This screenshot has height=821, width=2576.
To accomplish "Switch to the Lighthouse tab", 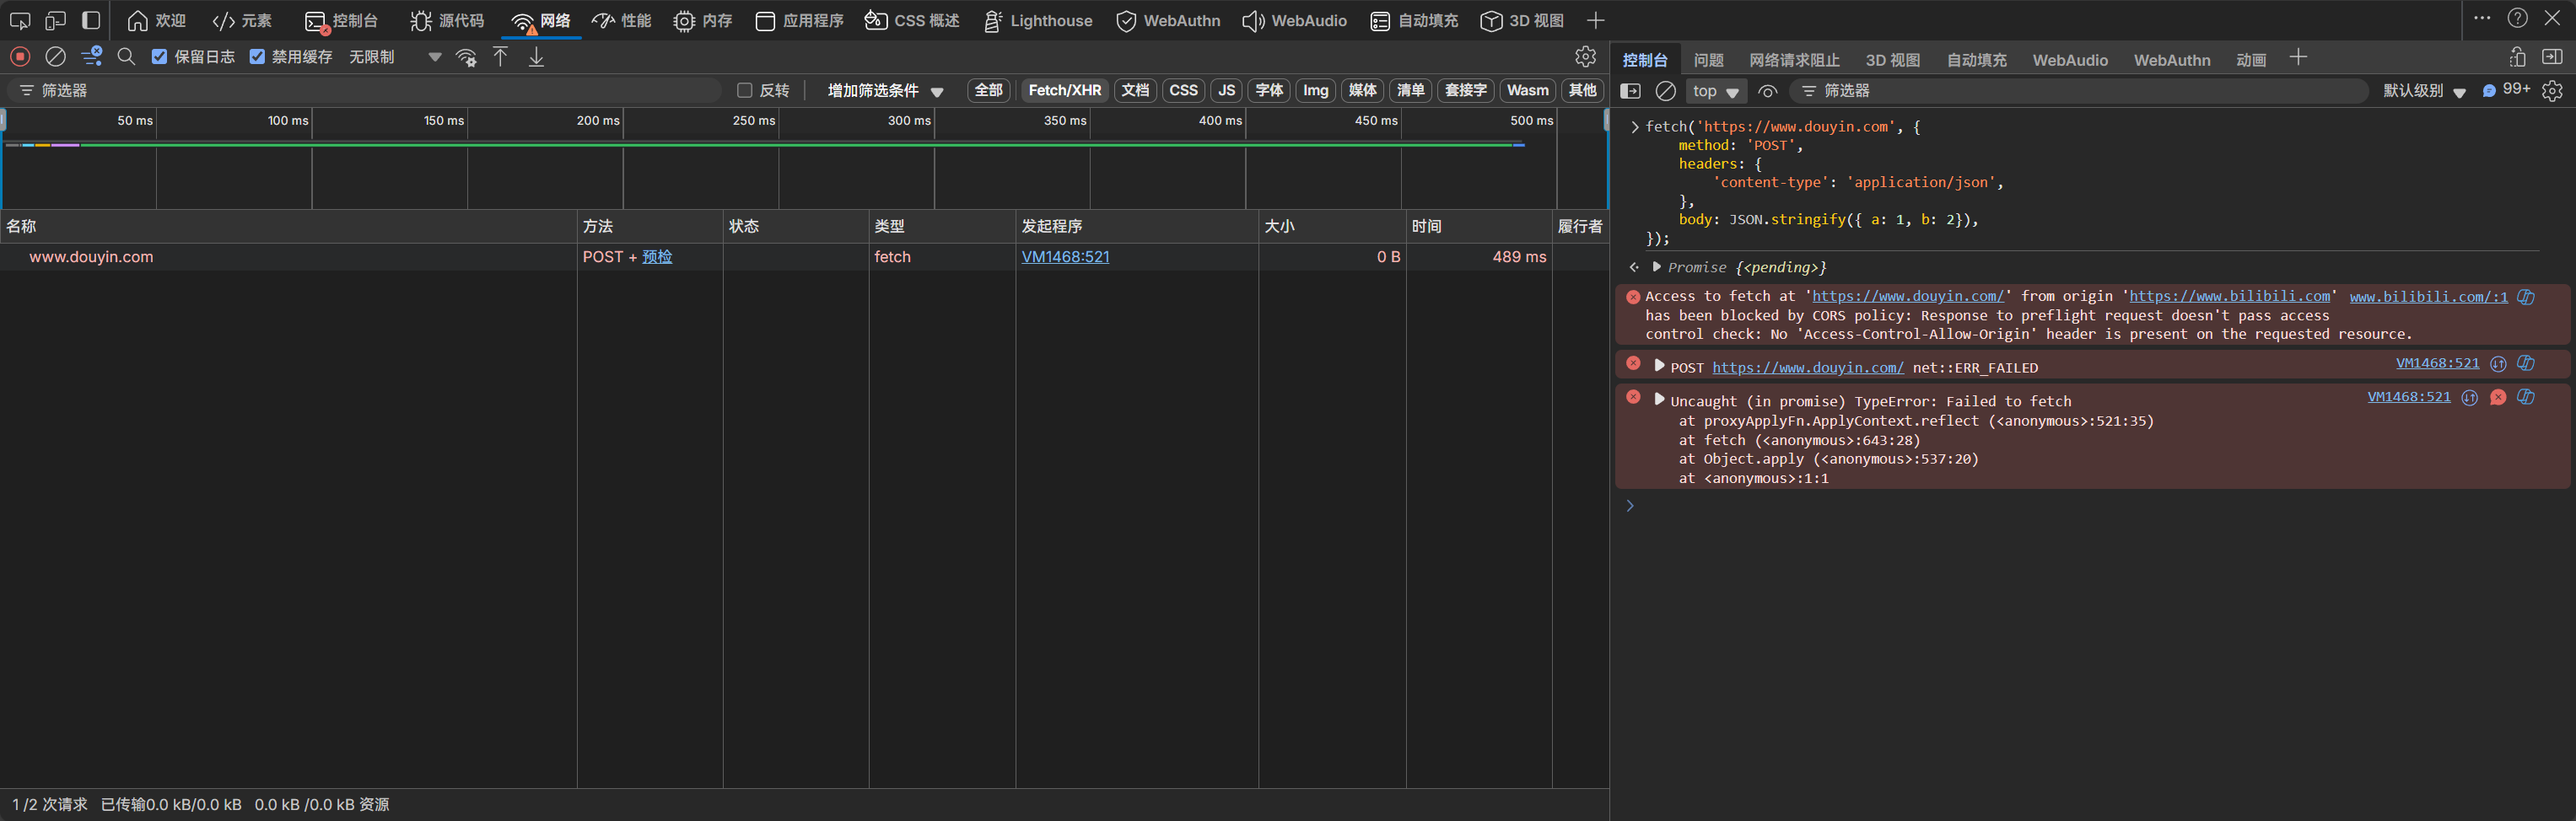I will 1038,21.
